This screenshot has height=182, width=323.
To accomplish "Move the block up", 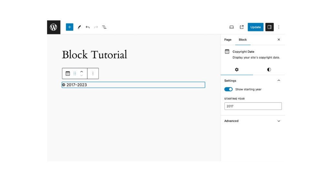I will tap(82, 72).
